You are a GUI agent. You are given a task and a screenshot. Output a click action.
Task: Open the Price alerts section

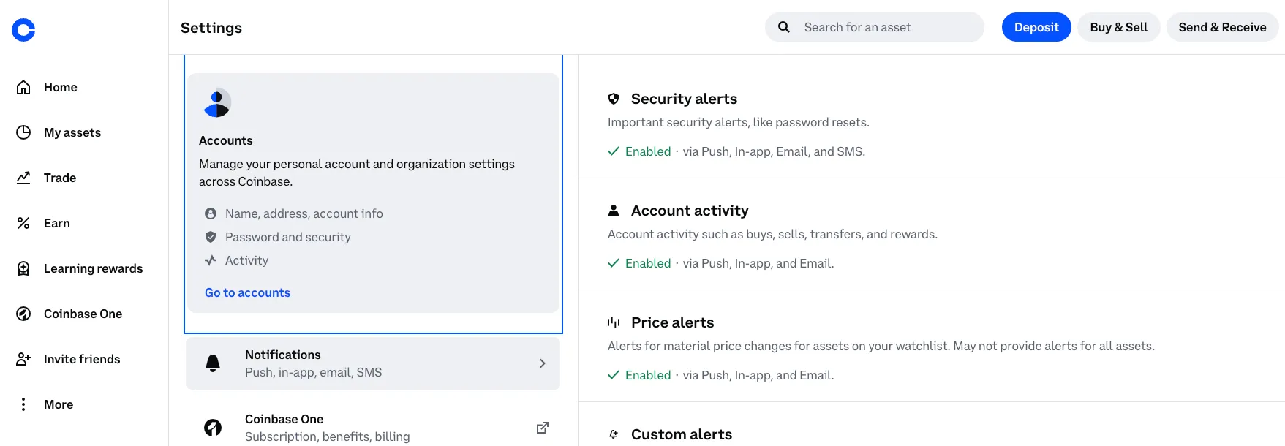click(x=673, y=322)
